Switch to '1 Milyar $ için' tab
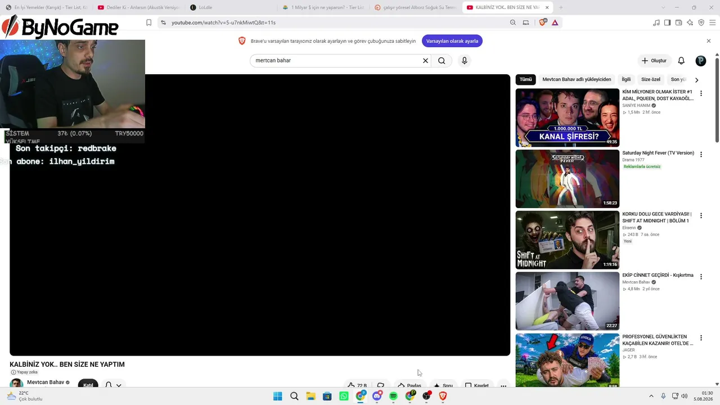 coord(324,7)
